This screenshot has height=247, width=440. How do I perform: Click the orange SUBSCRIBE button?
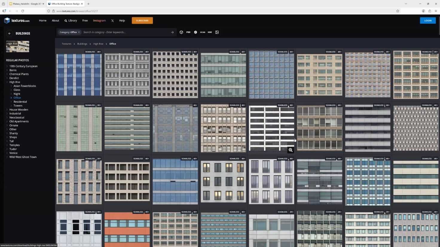click(x=142, y=21)
